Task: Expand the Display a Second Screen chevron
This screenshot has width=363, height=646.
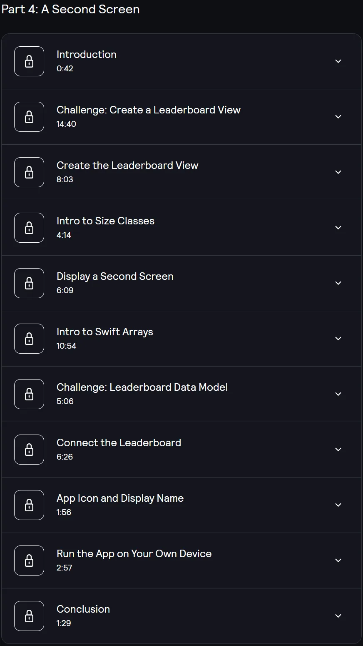Action: click(338, 283)
